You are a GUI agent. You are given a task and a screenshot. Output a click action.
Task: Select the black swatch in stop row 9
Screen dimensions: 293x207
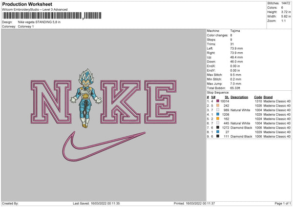pyautogui.click(x=218, y=136)
